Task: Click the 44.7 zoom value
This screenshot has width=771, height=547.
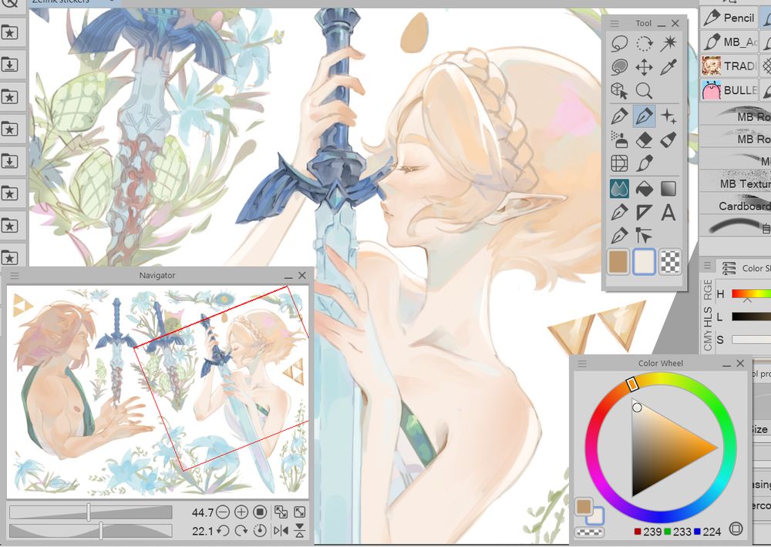Action: click(x=202, y=512)
